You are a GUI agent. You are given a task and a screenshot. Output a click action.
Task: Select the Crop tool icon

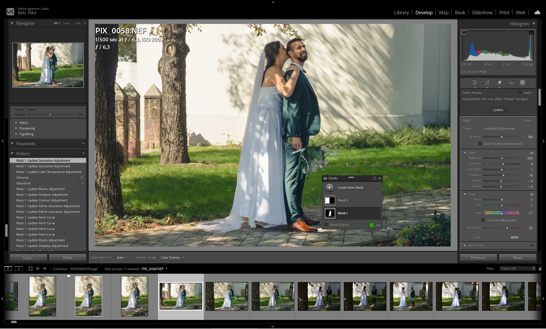(x=487, y=83)
